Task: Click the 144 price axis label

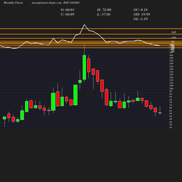Action: pos(171,66)
